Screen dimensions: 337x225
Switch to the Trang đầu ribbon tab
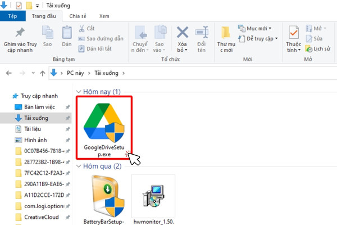coord(44,16)
